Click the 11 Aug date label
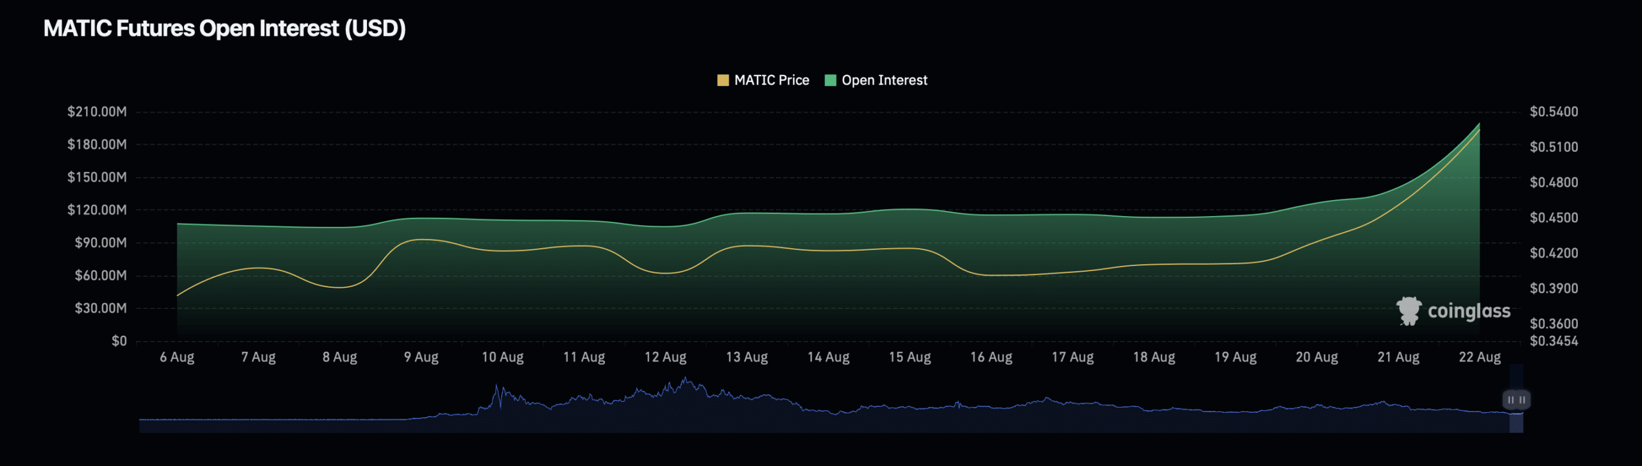 click(x=584, y=357)
